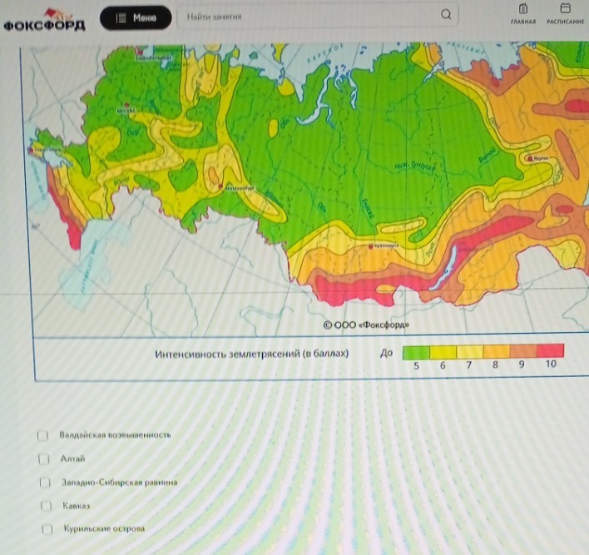Mark the Кавказ checkbox

pyautogui.click(x=47, y=505)
